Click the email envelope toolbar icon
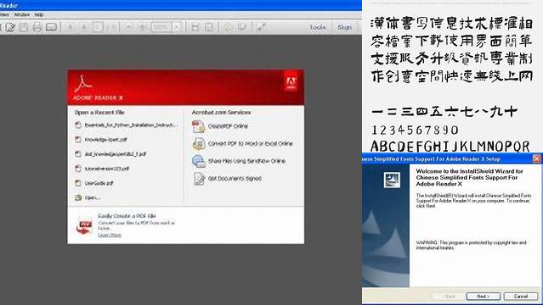The height and width of the screenshot is (305, 543). tap(51, 27)
